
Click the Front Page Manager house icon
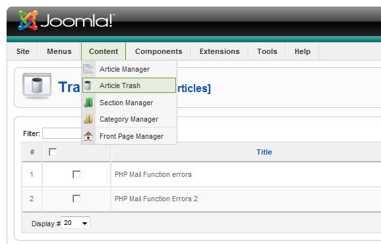[x=88, y=136]
